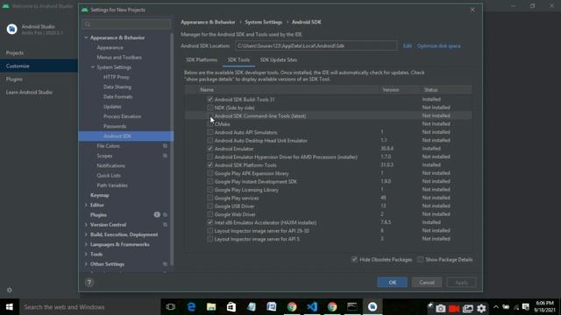Click the project-level icon beside Scopes
Screen dimensions: 561x315
point(165,156)
